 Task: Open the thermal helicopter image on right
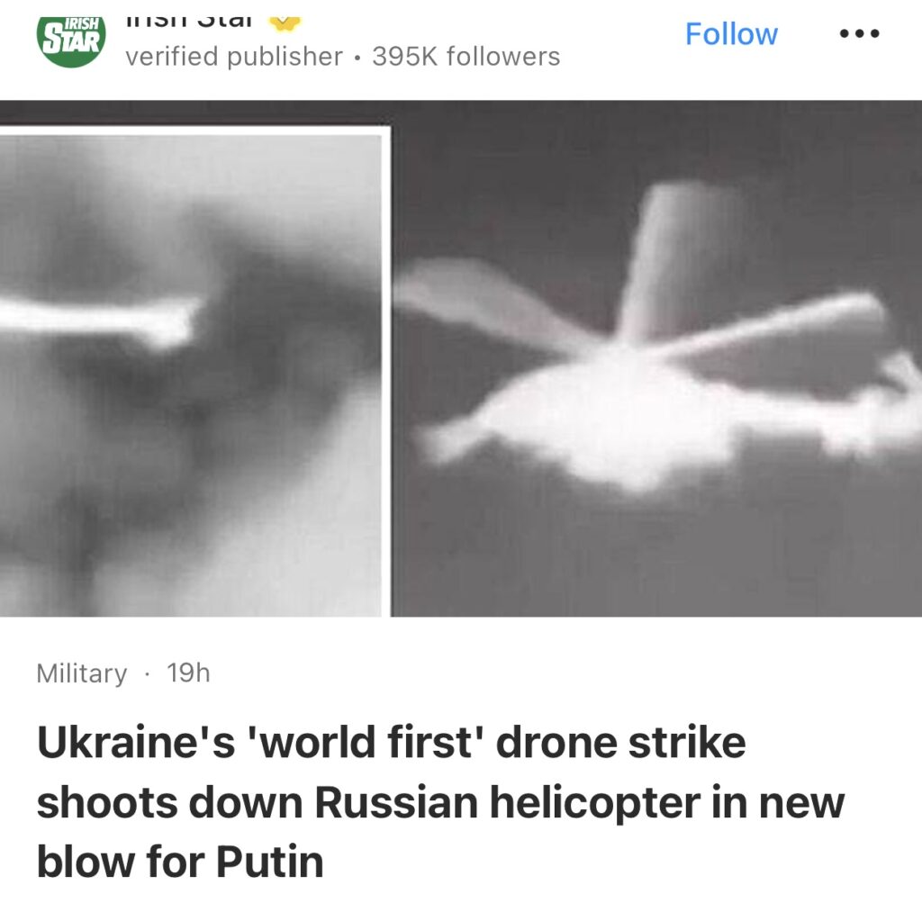656,358
